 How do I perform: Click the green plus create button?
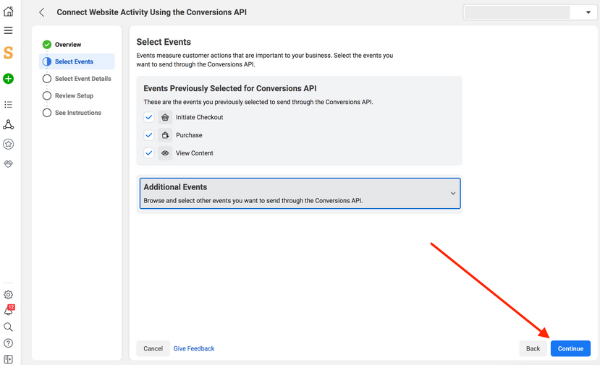point(9,79)
